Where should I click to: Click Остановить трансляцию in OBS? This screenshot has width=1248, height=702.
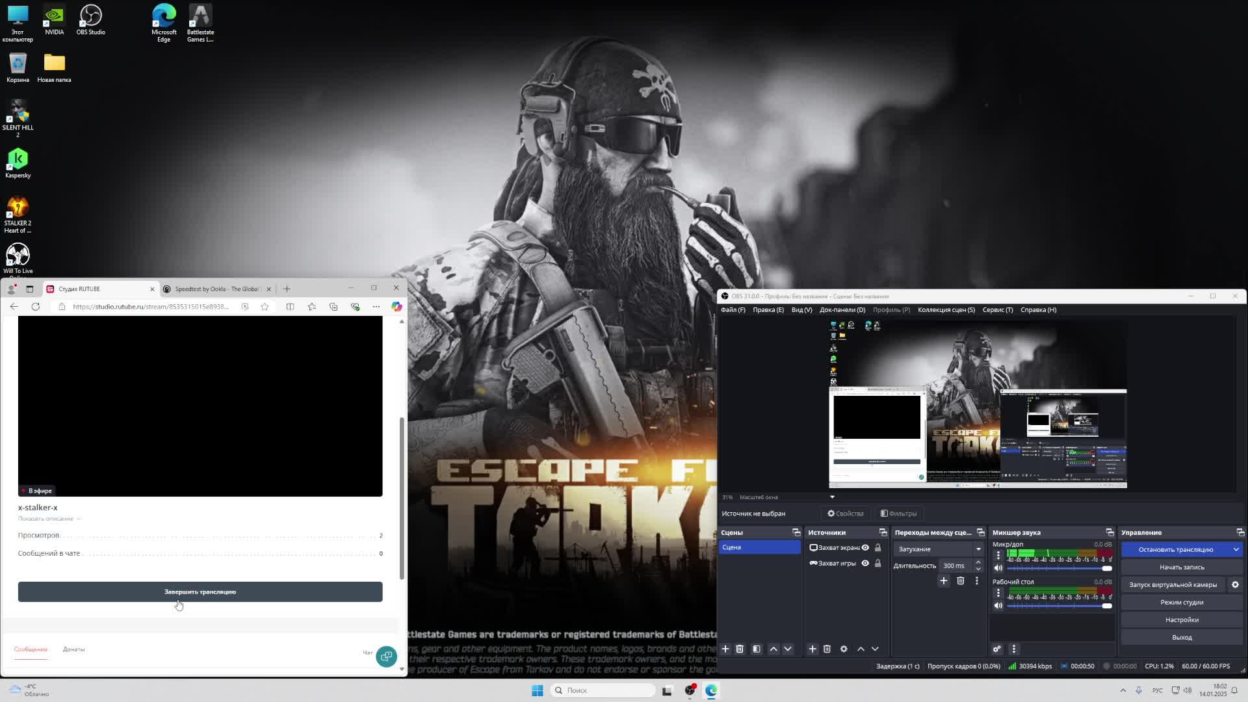1175,549
